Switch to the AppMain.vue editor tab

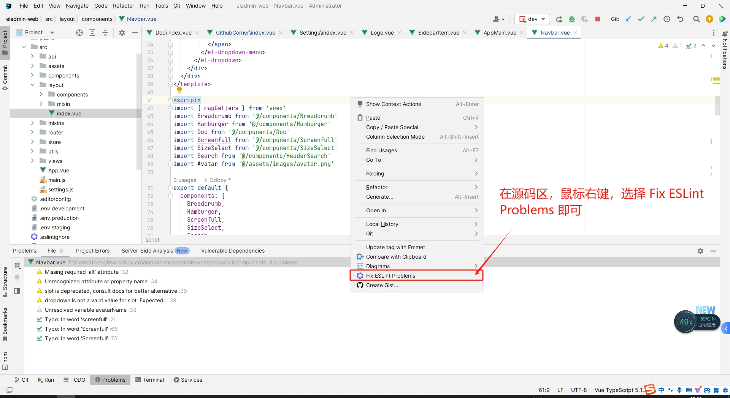click(500, 33)
